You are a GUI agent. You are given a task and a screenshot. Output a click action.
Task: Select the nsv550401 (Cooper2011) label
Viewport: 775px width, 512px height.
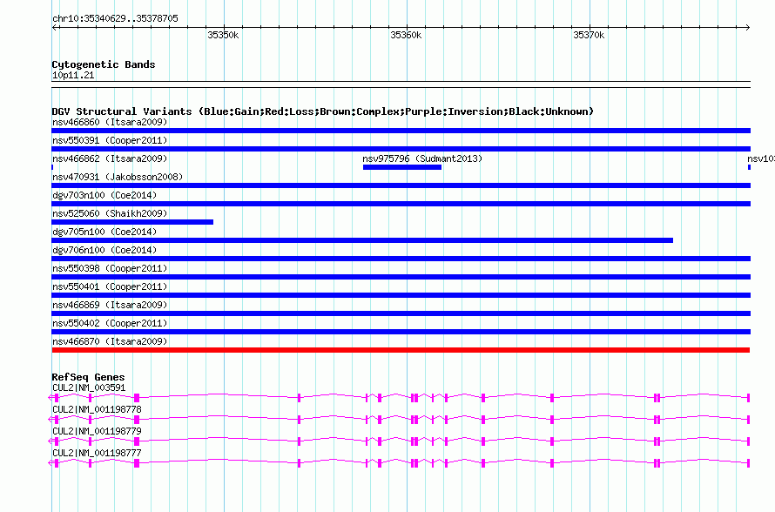(x=110, y=286)
